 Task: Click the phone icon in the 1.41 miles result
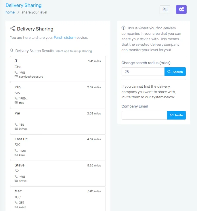point(16,72)
